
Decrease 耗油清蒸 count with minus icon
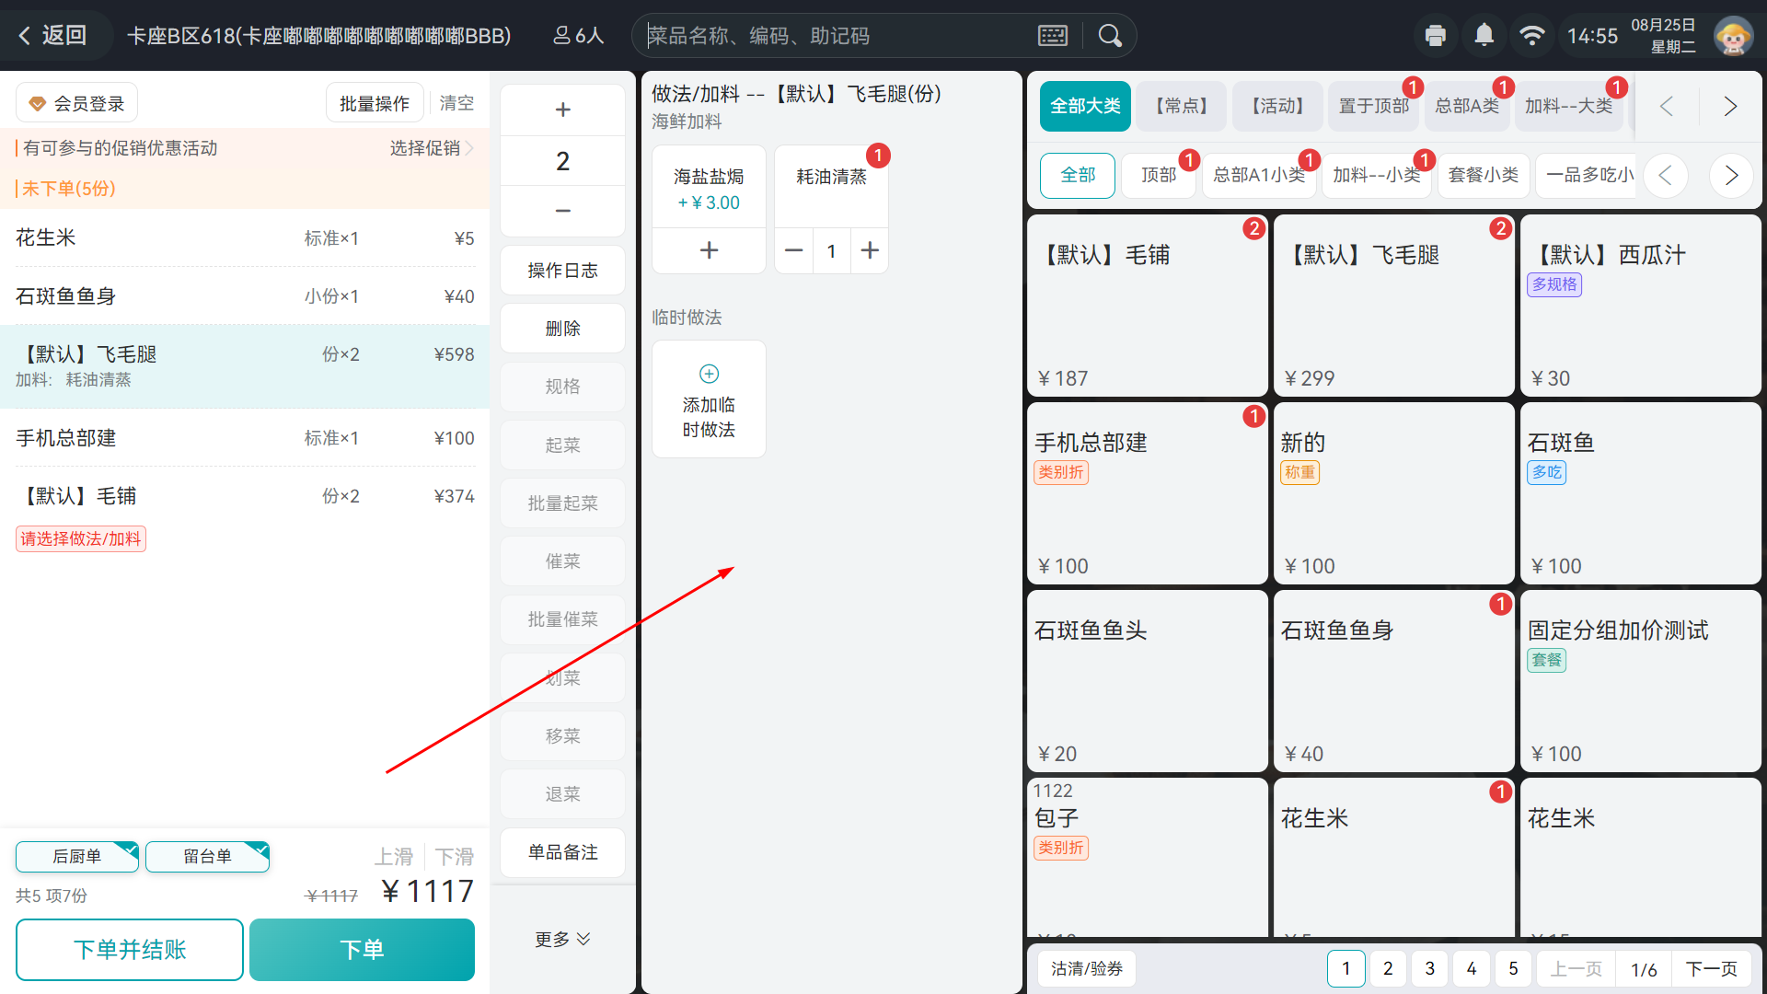coord(794,250)
